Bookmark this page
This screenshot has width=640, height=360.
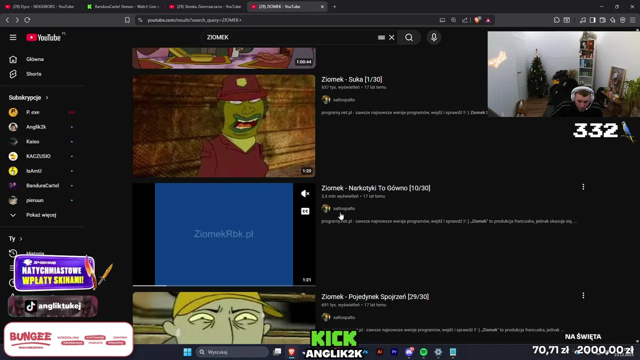(127, 20)
